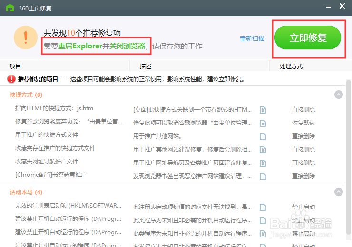Viewport: 352px width, 247px height.
Task: Select item [Chrome配置]书签恶意推广
Action: 51,175
